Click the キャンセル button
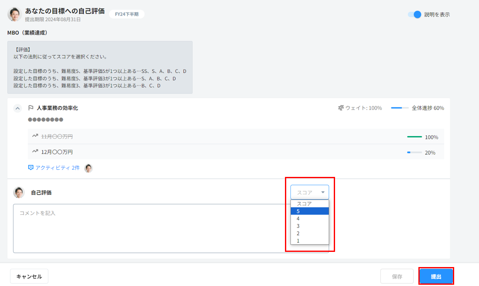Image resolution: width=479 pixels, height=286 pixels. click(x=29, y=276)
